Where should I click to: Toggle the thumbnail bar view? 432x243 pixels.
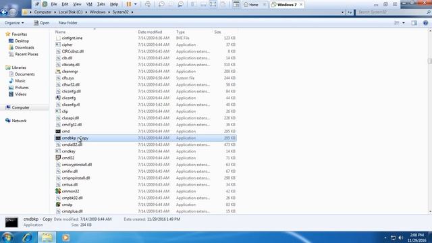203,4
